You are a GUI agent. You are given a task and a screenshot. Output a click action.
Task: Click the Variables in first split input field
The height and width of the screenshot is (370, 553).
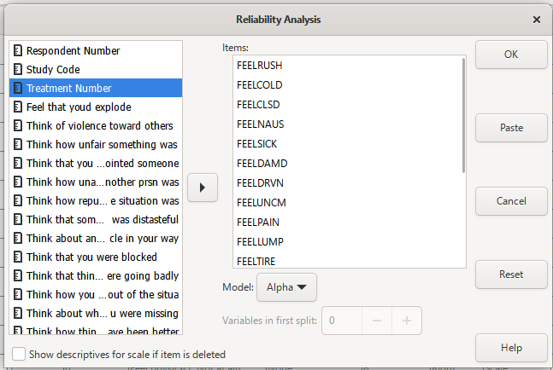341,321
